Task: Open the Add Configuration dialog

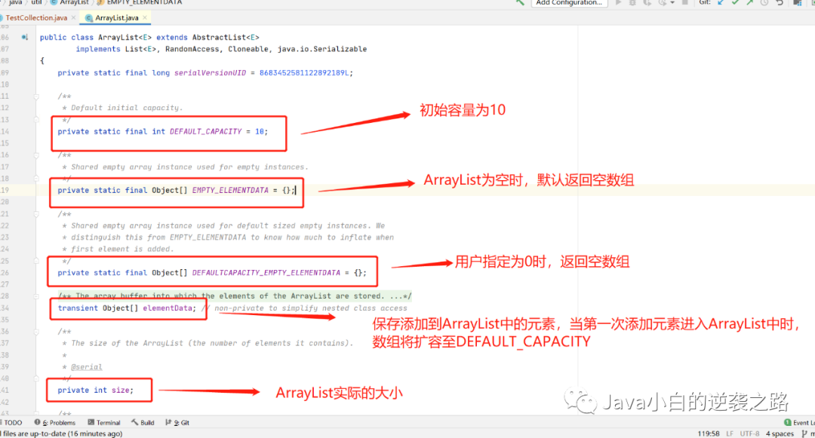Action: (x=569, y=2)
